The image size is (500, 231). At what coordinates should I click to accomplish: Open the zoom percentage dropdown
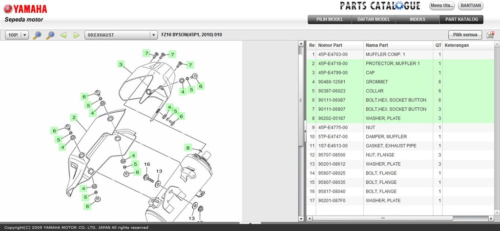click(24, 35)
